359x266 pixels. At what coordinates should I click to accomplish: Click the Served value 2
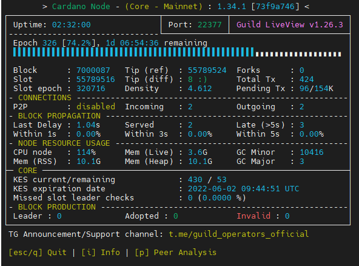coord(190,125)
